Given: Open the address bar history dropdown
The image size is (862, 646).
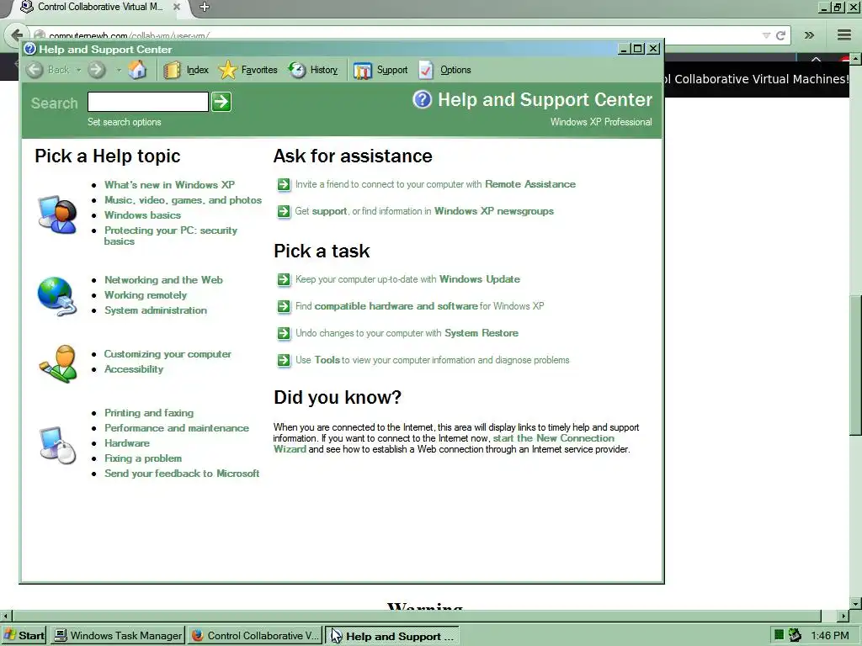Looking at the screenshot, I should click(766, 35).
